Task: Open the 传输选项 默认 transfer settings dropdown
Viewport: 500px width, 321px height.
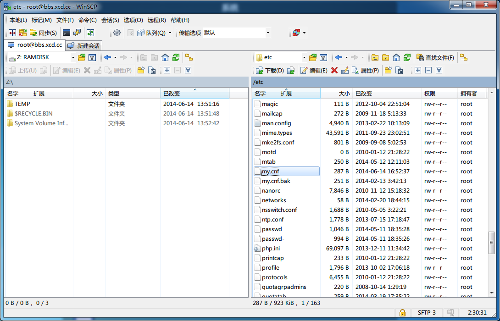Action: (267, 33)
